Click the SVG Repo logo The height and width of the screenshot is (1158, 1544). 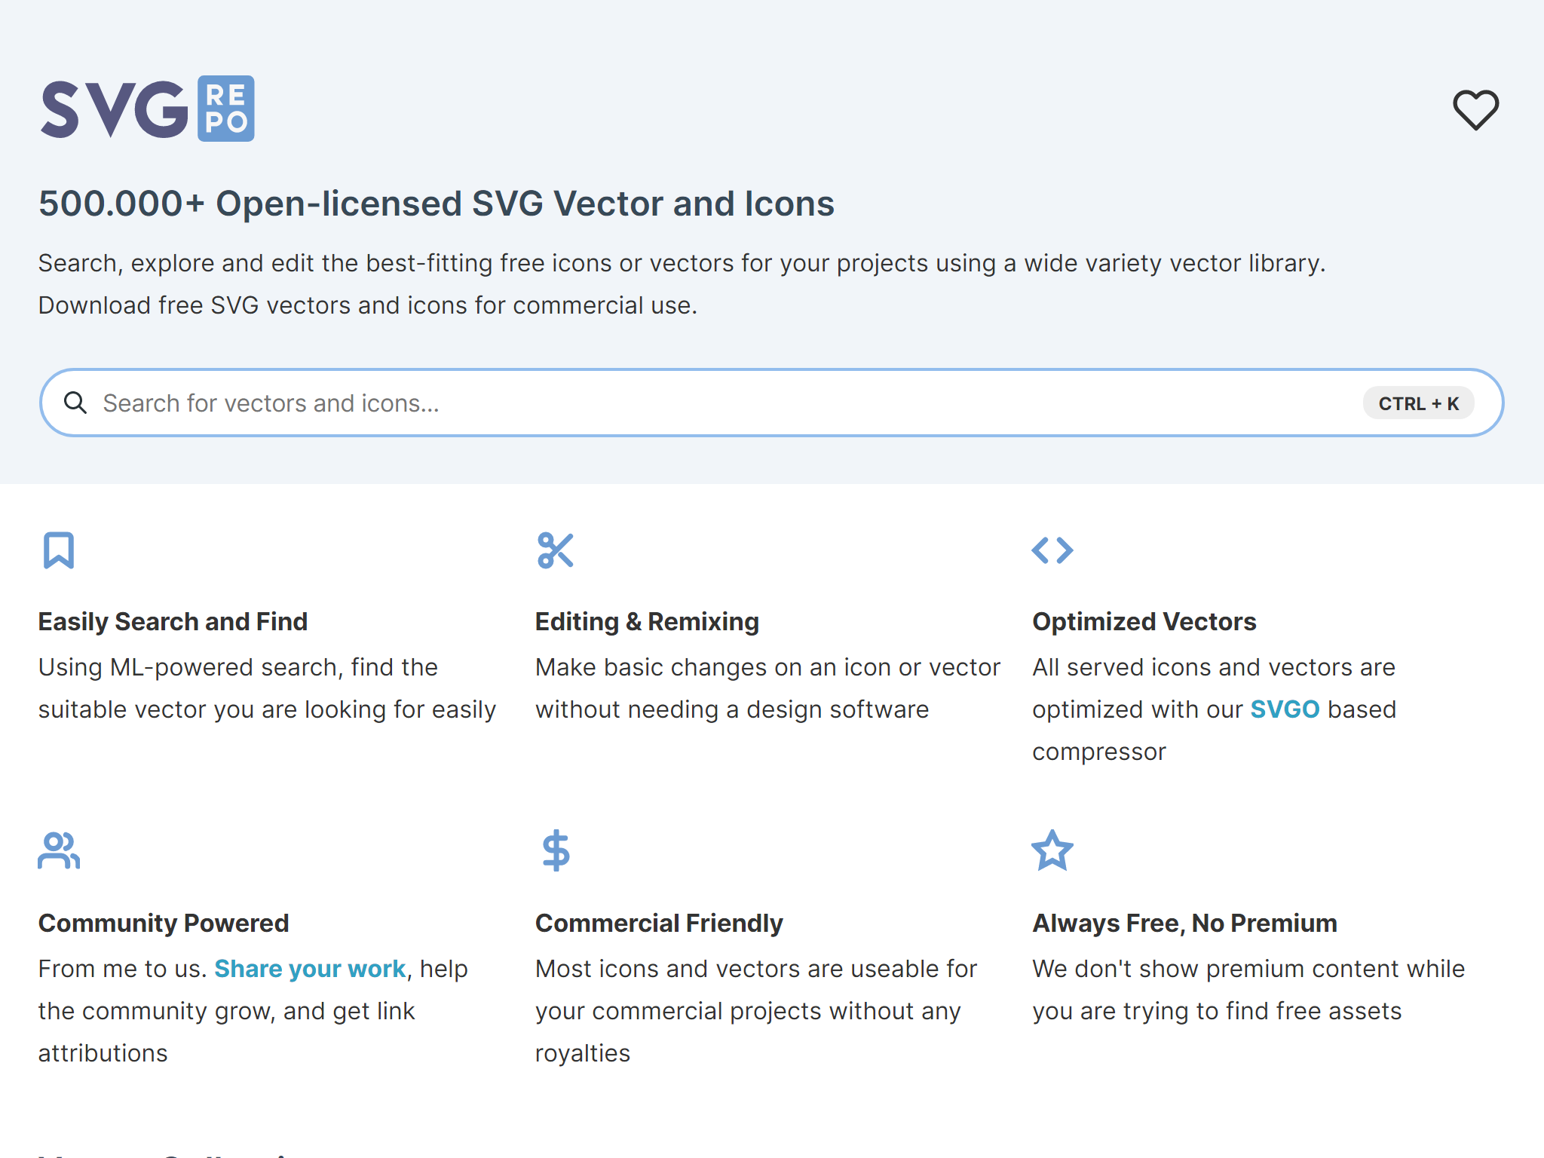(147, 108)
